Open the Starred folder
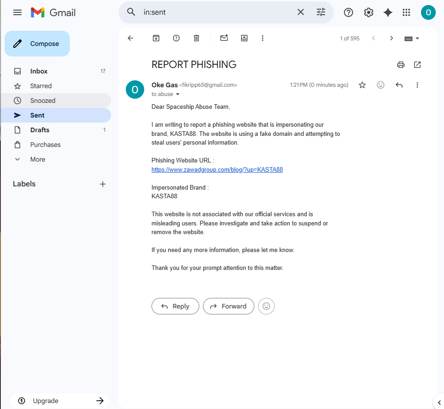The width and height of the screenshot is (444, 409). 56,86
